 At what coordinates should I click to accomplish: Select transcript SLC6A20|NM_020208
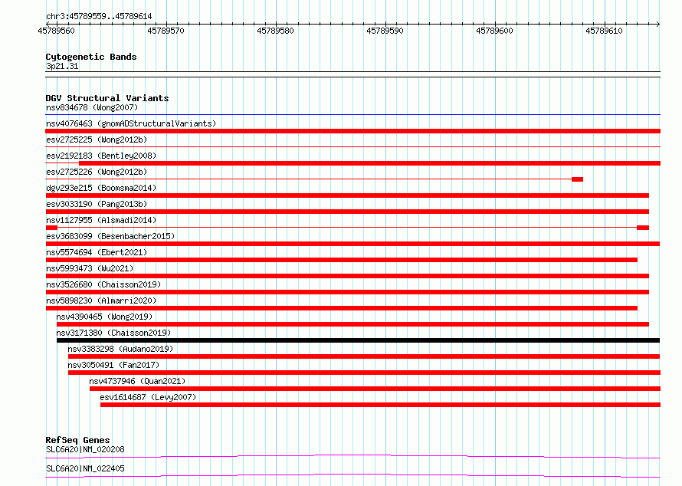(85, 449)
